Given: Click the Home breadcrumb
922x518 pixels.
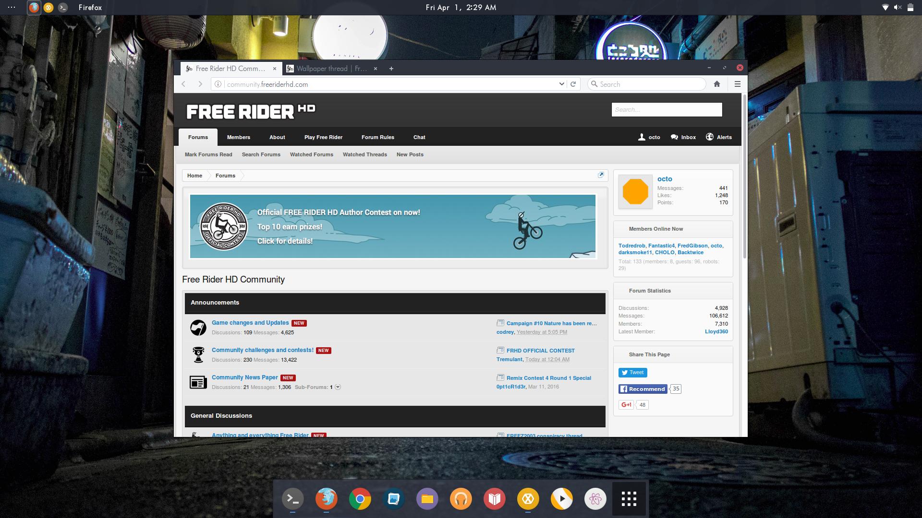Looking at the screenshot, I should [194, 176].
